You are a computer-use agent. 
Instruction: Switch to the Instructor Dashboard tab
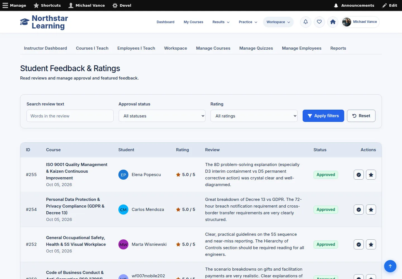tap(46, 48)
